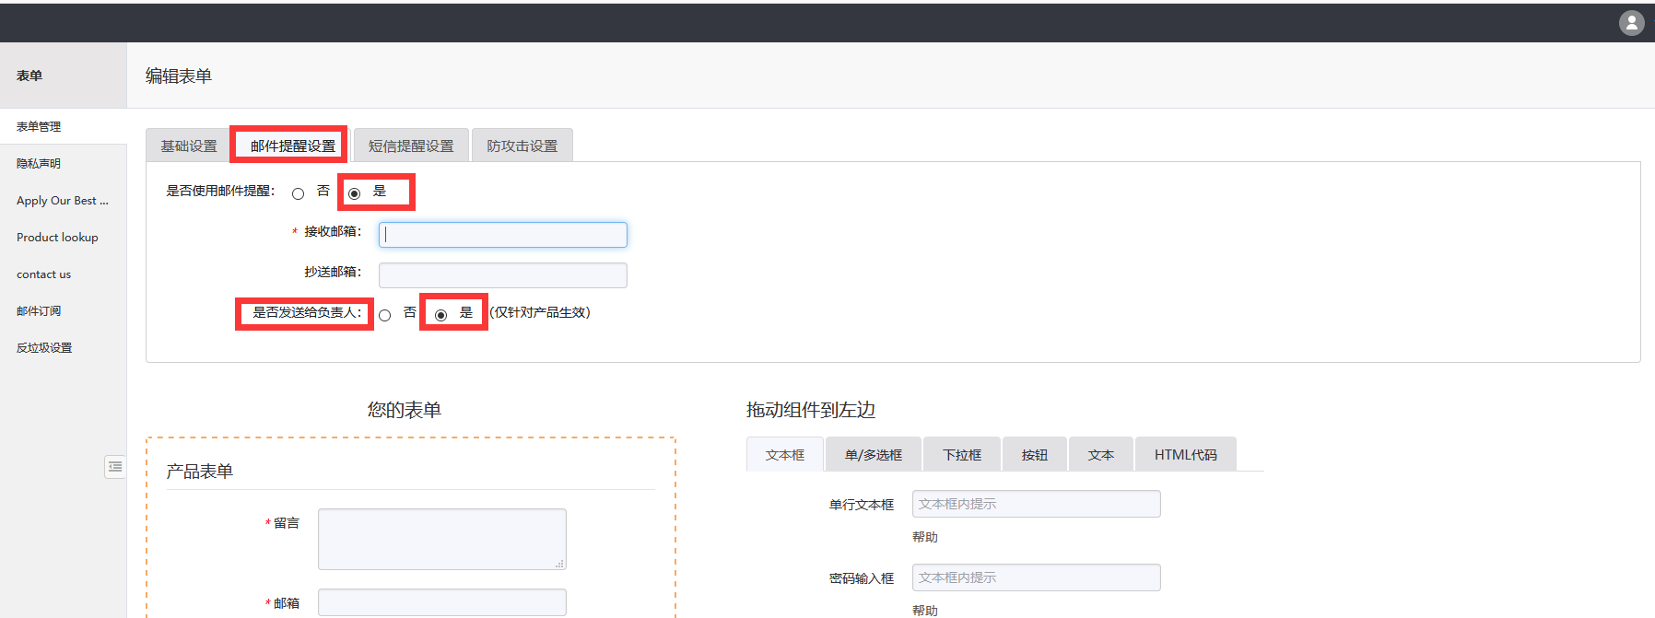The width and height of the screenshot is (1655, 618).
Task: Open the 下拉框 component tab
Action: click(962, 455)
